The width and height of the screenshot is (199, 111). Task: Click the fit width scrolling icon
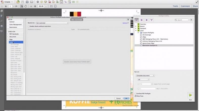pyautogui.click(x=51, y=6)
